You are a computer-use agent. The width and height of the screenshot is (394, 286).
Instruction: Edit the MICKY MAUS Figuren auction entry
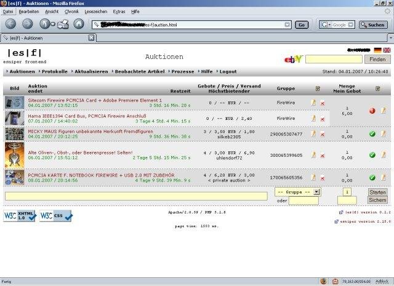(313, 134)
